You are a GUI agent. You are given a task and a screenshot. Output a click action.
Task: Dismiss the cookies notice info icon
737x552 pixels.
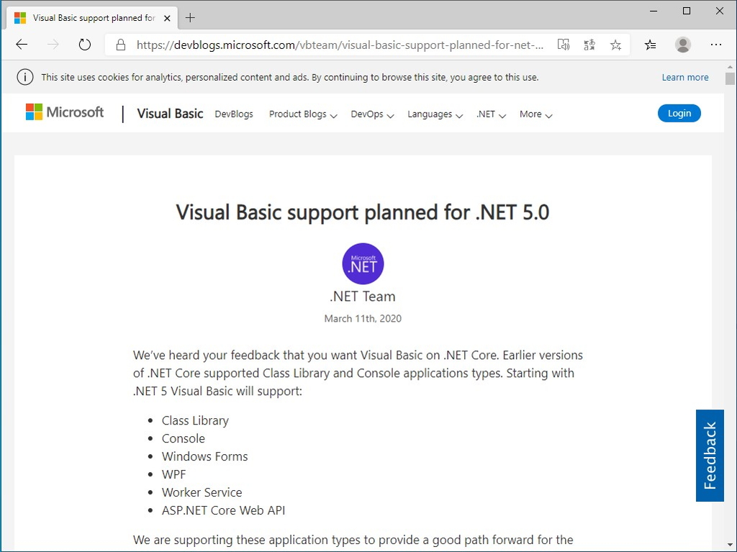[x=26, y=77]
